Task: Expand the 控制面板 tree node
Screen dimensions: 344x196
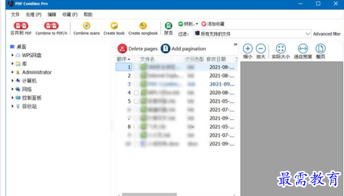Action: (x=12, y=98)
